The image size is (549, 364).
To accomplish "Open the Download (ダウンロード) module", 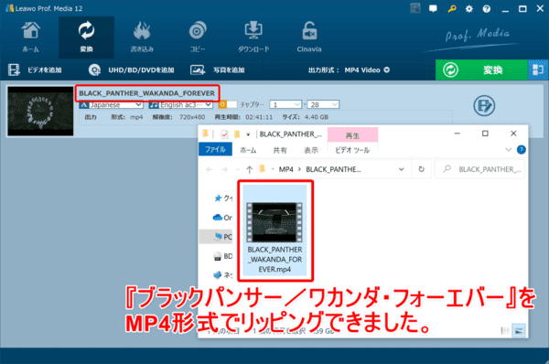I will pyautogui.click(x=253, y=37).
